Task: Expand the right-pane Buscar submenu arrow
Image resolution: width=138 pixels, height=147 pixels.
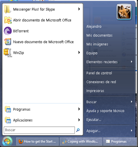Action: pos(132,102)
